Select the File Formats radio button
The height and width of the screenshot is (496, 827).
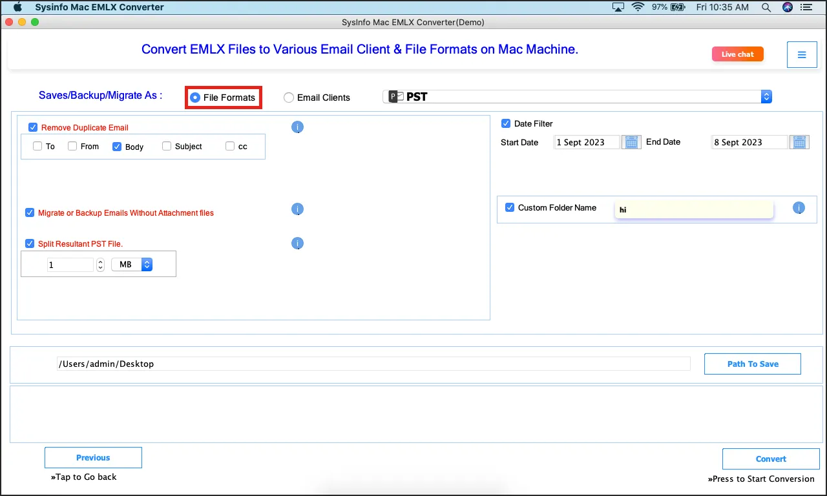pos(195,98)
